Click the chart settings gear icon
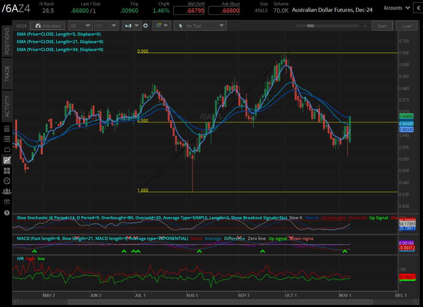Screen dimensions: 423x307 [x=146, y=26]
